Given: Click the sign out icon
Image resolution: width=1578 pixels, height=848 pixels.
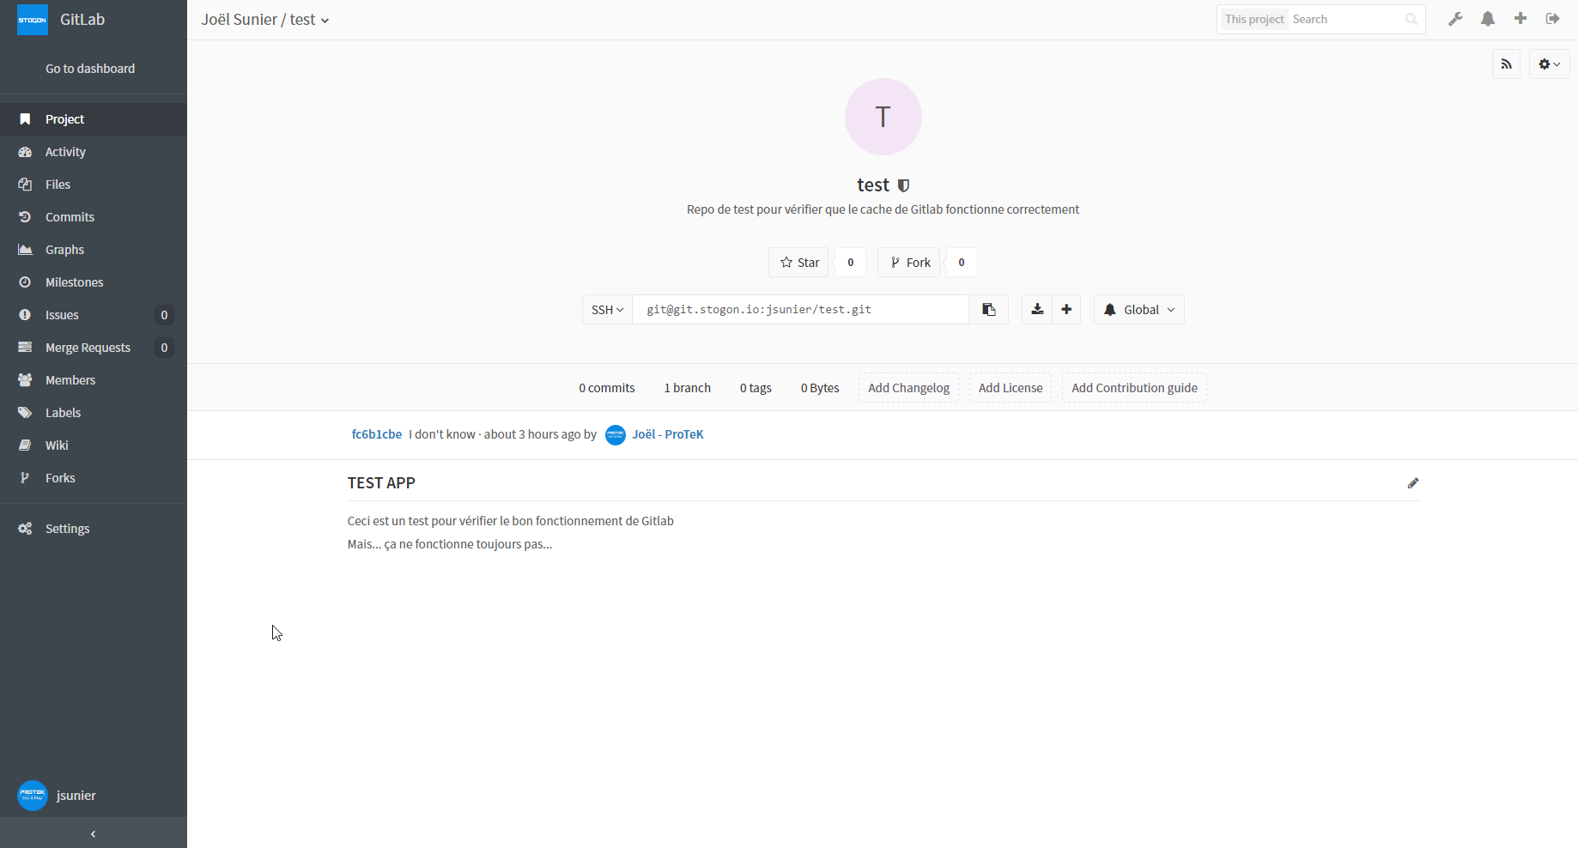Looking at the screenshot, I should pos(1553,19).
